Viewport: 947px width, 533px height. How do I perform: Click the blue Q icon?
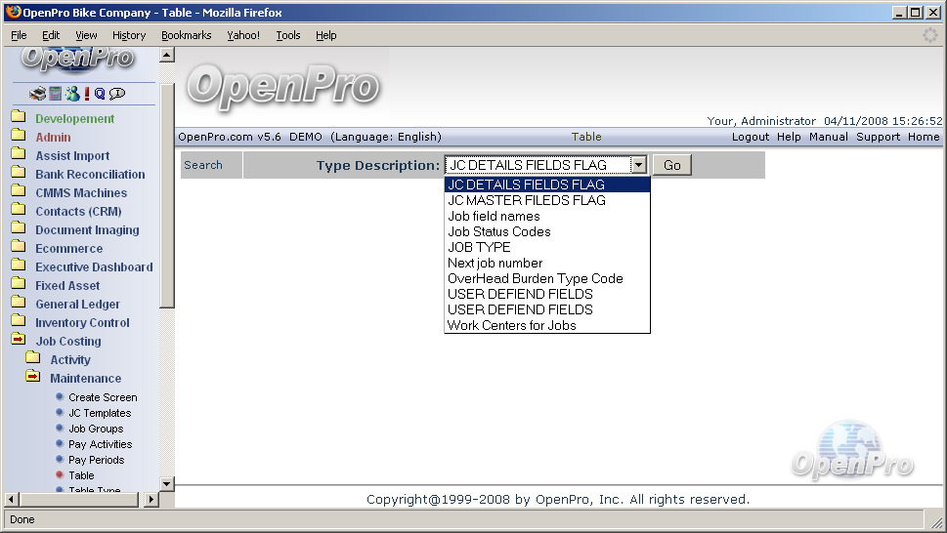(100, 94)
